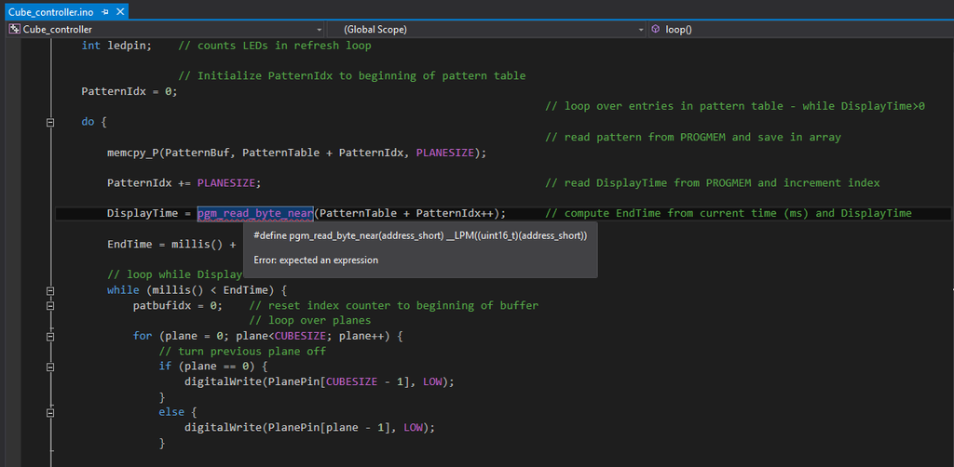
Task: Click CUBESIZE in the for loop condition
Action: [x=300, y=336]
